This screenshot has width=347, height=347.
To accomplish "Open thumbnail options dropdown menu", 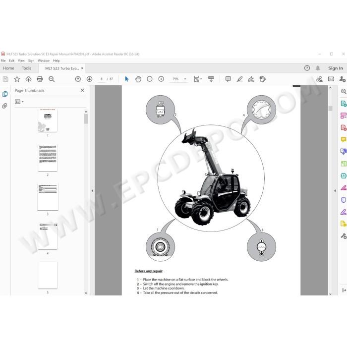I will click(19, 102).
